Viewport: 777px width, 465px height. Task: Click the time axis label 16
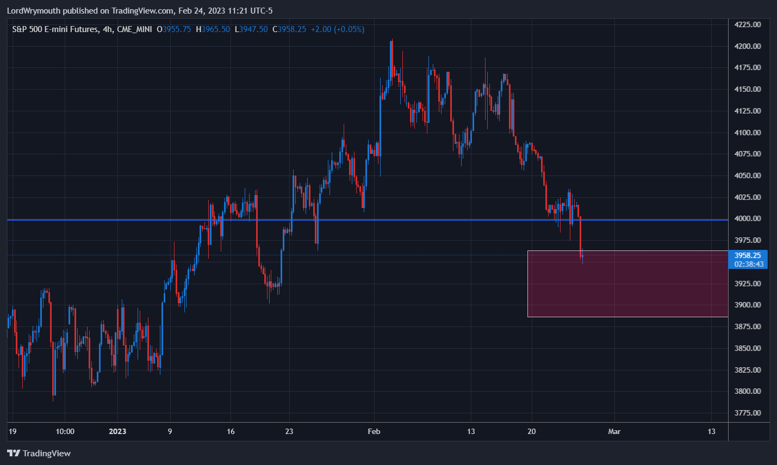[x=231, y=431]
